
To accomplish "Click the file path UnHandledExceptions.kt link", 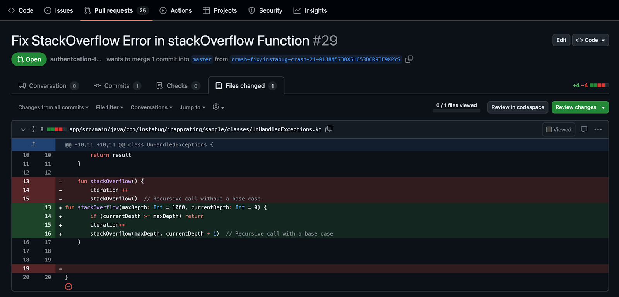I will coord(195,129).
